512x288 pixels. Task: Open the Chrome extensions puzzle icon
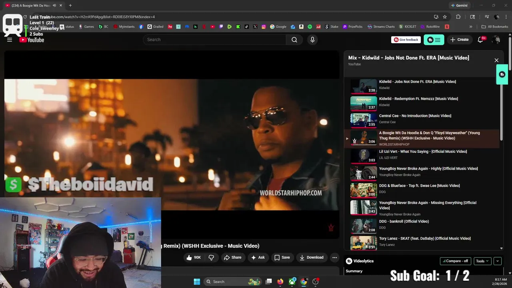tap(458, 17)
